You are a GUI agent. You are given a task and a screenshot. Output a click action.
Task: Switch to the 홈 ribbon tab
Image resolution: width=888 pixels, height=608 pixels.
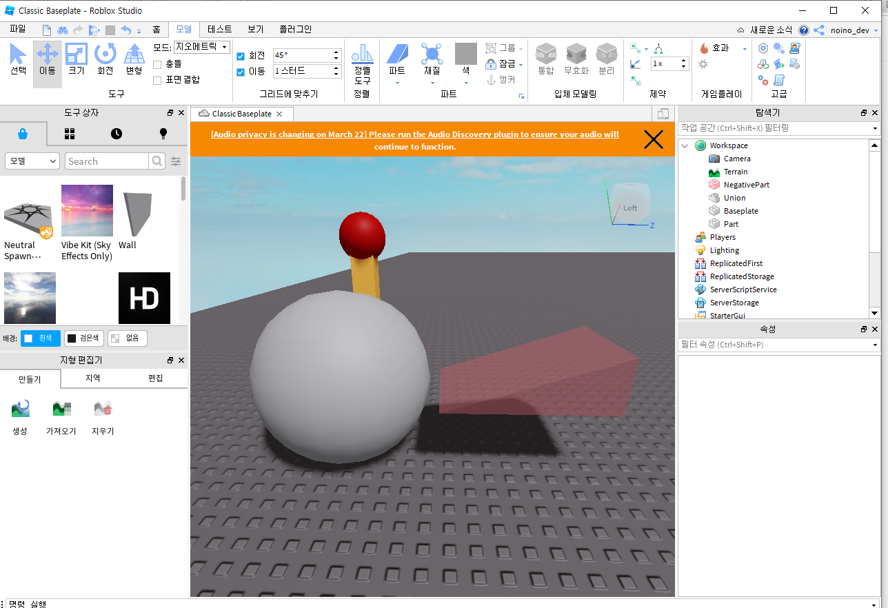click(157, 30)
